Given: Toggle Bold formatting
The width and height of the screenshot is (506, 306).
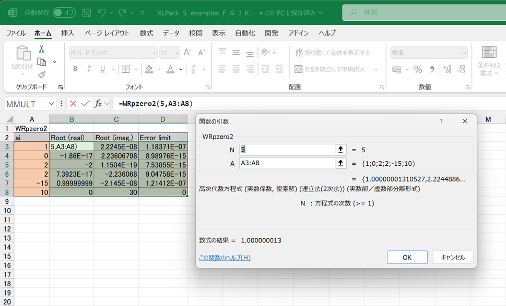Looking at the screenshot, I should 75,69.
